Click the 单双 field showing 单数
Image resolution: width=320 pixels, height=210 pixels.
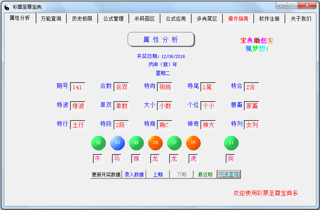(121, 106)
